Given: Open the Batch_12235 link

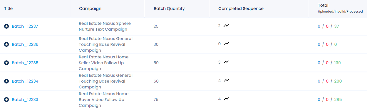Looking at the screenshot, I should (25, 63).
